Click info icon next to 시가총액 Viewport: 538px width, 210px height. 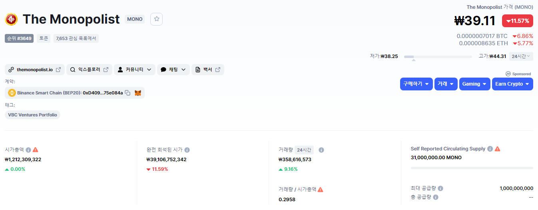[x=28, y=150]
